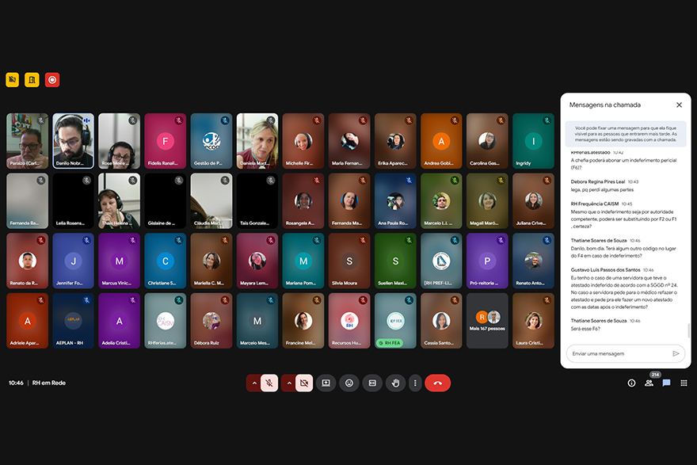The width and height of the screenshot is (697, 465).
Task: Click Thatiane's message "Será esse F6?"
Action: click(x=585, y=329)
